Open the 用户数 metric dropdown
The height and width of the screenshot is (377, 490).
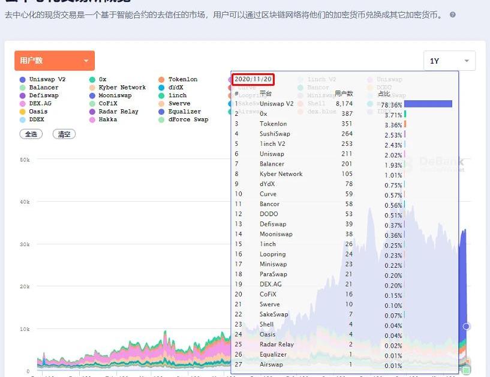pos(55,61)
